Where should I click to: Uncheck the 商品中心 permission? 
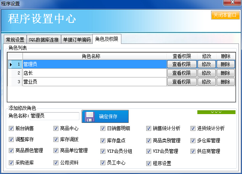56,129
